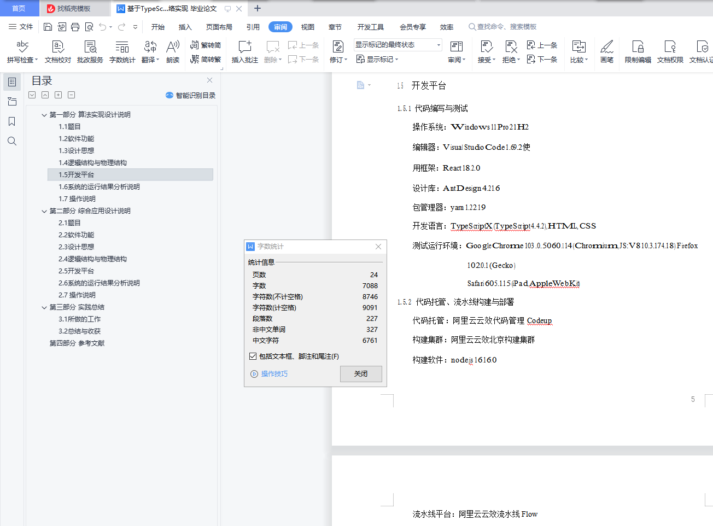Switch to the 章节 ribbon tab
The image size is (713, 526).
[335, 27]
